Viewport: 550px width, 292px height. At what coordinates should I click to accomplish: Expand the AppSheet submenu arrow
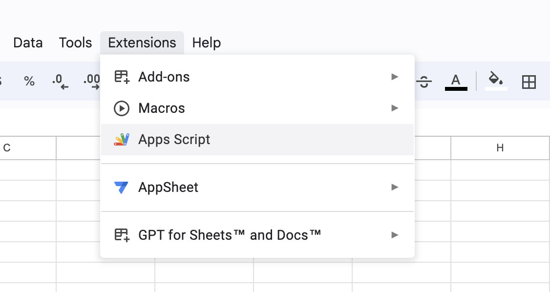click(x=395, y=187)
